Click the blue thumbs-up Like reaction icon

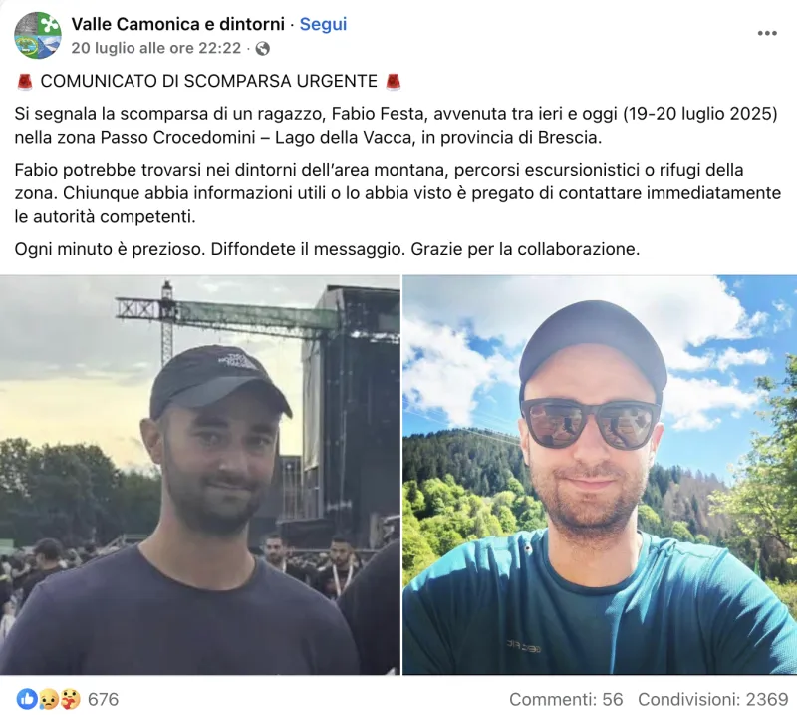coord(27,699)
